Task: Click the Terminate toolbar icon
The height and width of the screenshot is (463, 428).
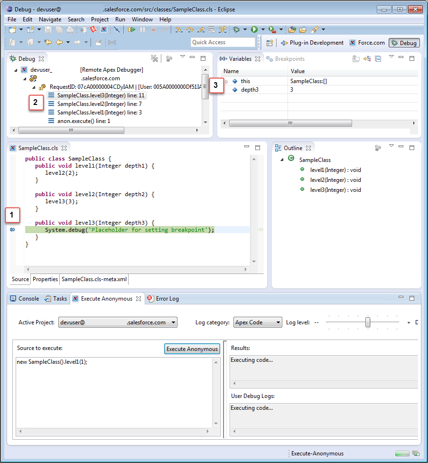Action: coord(153,29)
